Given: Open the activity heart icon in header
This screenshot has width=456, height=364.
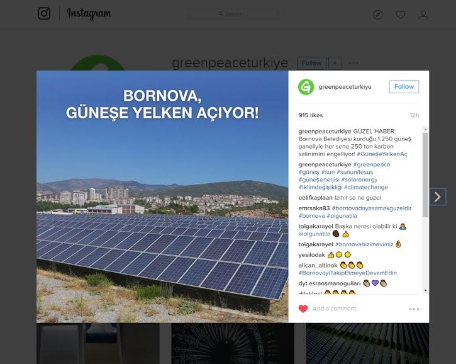Looking at the screenshot, I should (401, 14).
